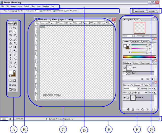The width and height of the screenshot is (162, 133).
Task: Click Add layer style icon in Layers panel
Action: pyautogui.click(x=128, y=109)
